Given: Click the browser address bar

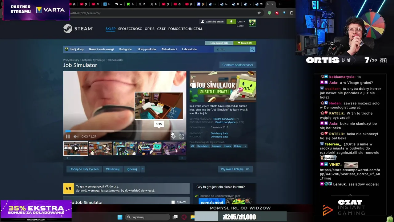Looking at the screenshot, I should point(163,13).
